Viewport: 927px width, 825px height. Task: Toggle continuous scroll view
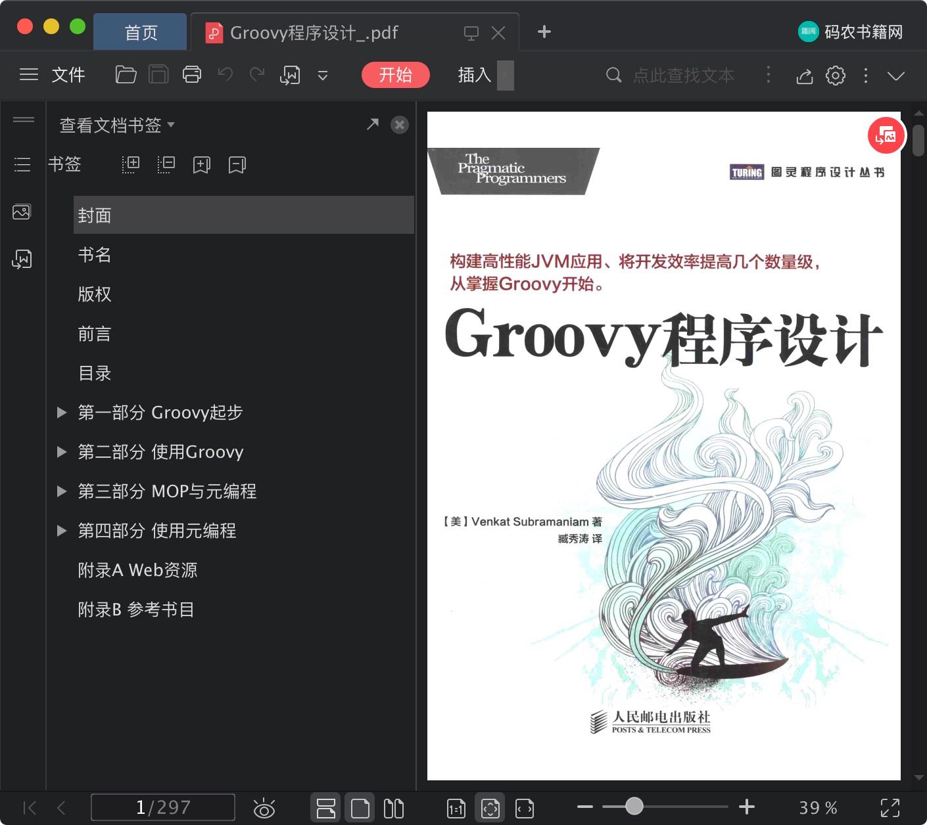pos(325,808)
